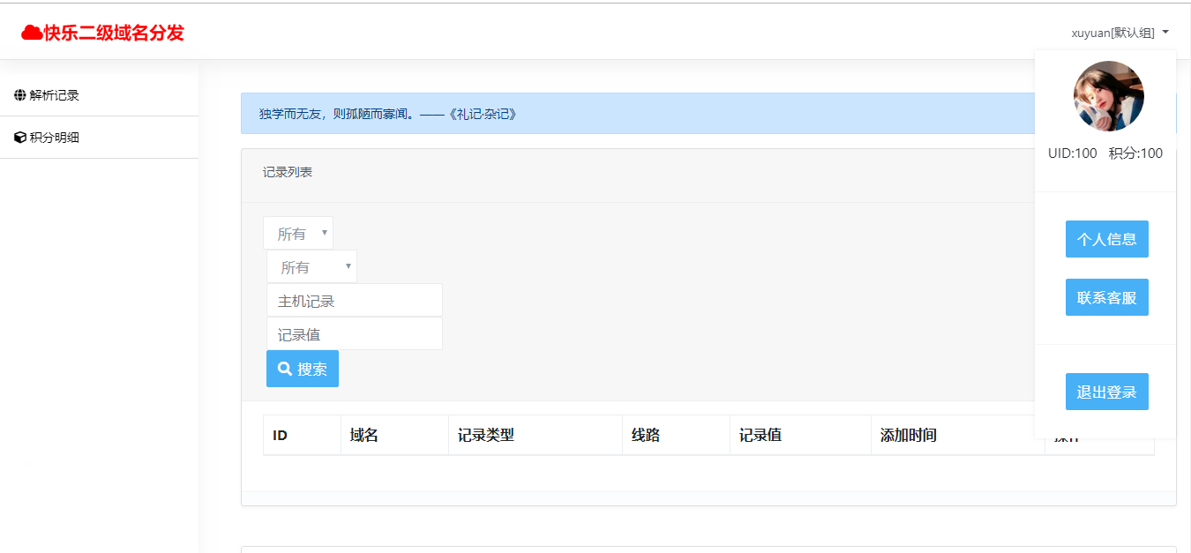The image size is (1191, 553).
Task: Expand the first 所有 filter dropdown
Action: pos(297,232)
